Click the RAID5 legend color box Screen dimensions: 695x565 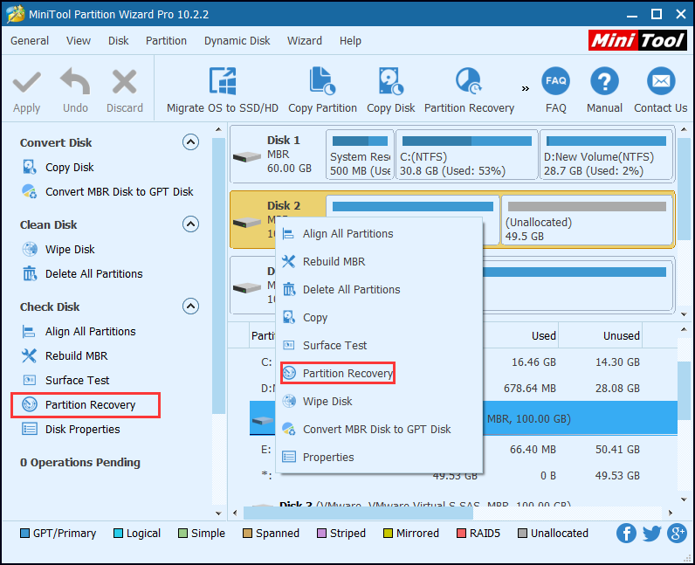click(x=461, y=533)
